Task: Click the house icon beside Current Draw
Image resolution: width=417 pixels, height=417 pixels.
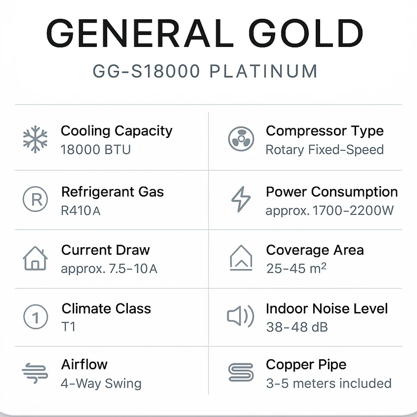Action: pos(35,258)
